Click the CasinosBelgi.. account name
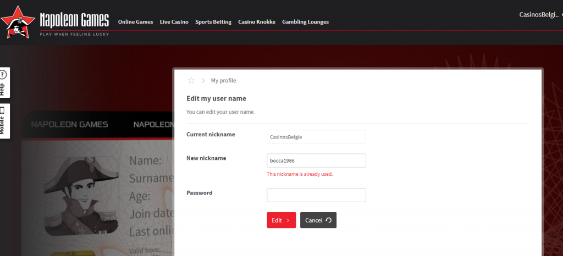 coord(539,15)
